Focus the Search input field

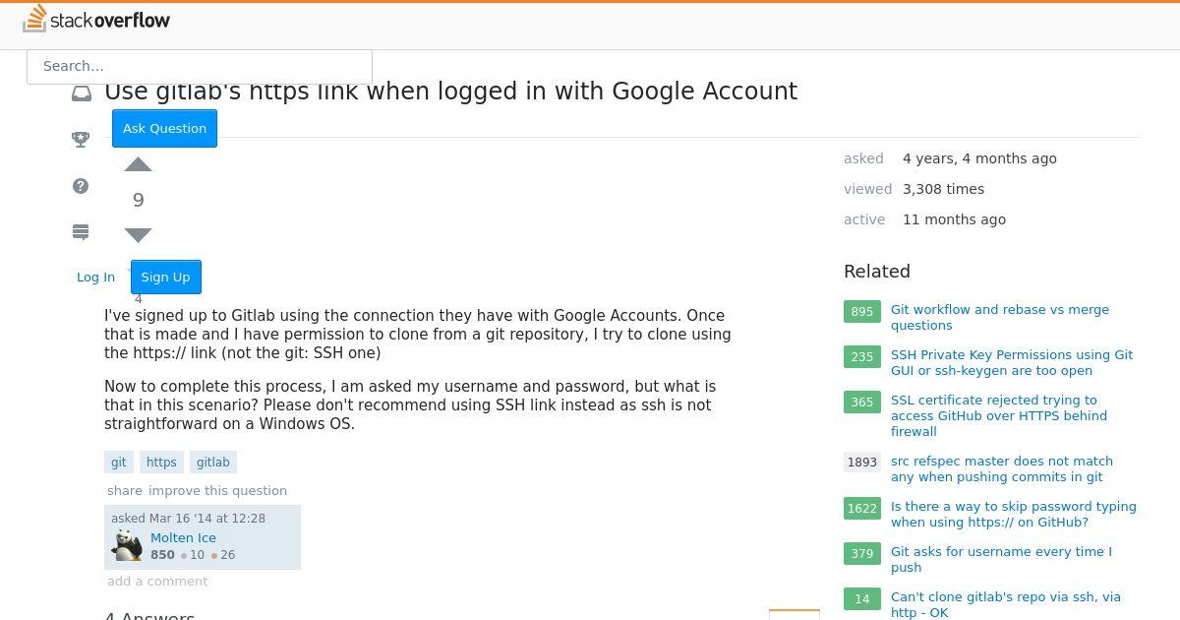pos(200,67)
